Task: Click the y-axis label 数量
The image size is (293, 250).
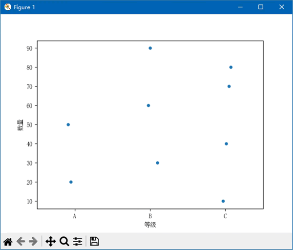Action: [x=21, y=125]
